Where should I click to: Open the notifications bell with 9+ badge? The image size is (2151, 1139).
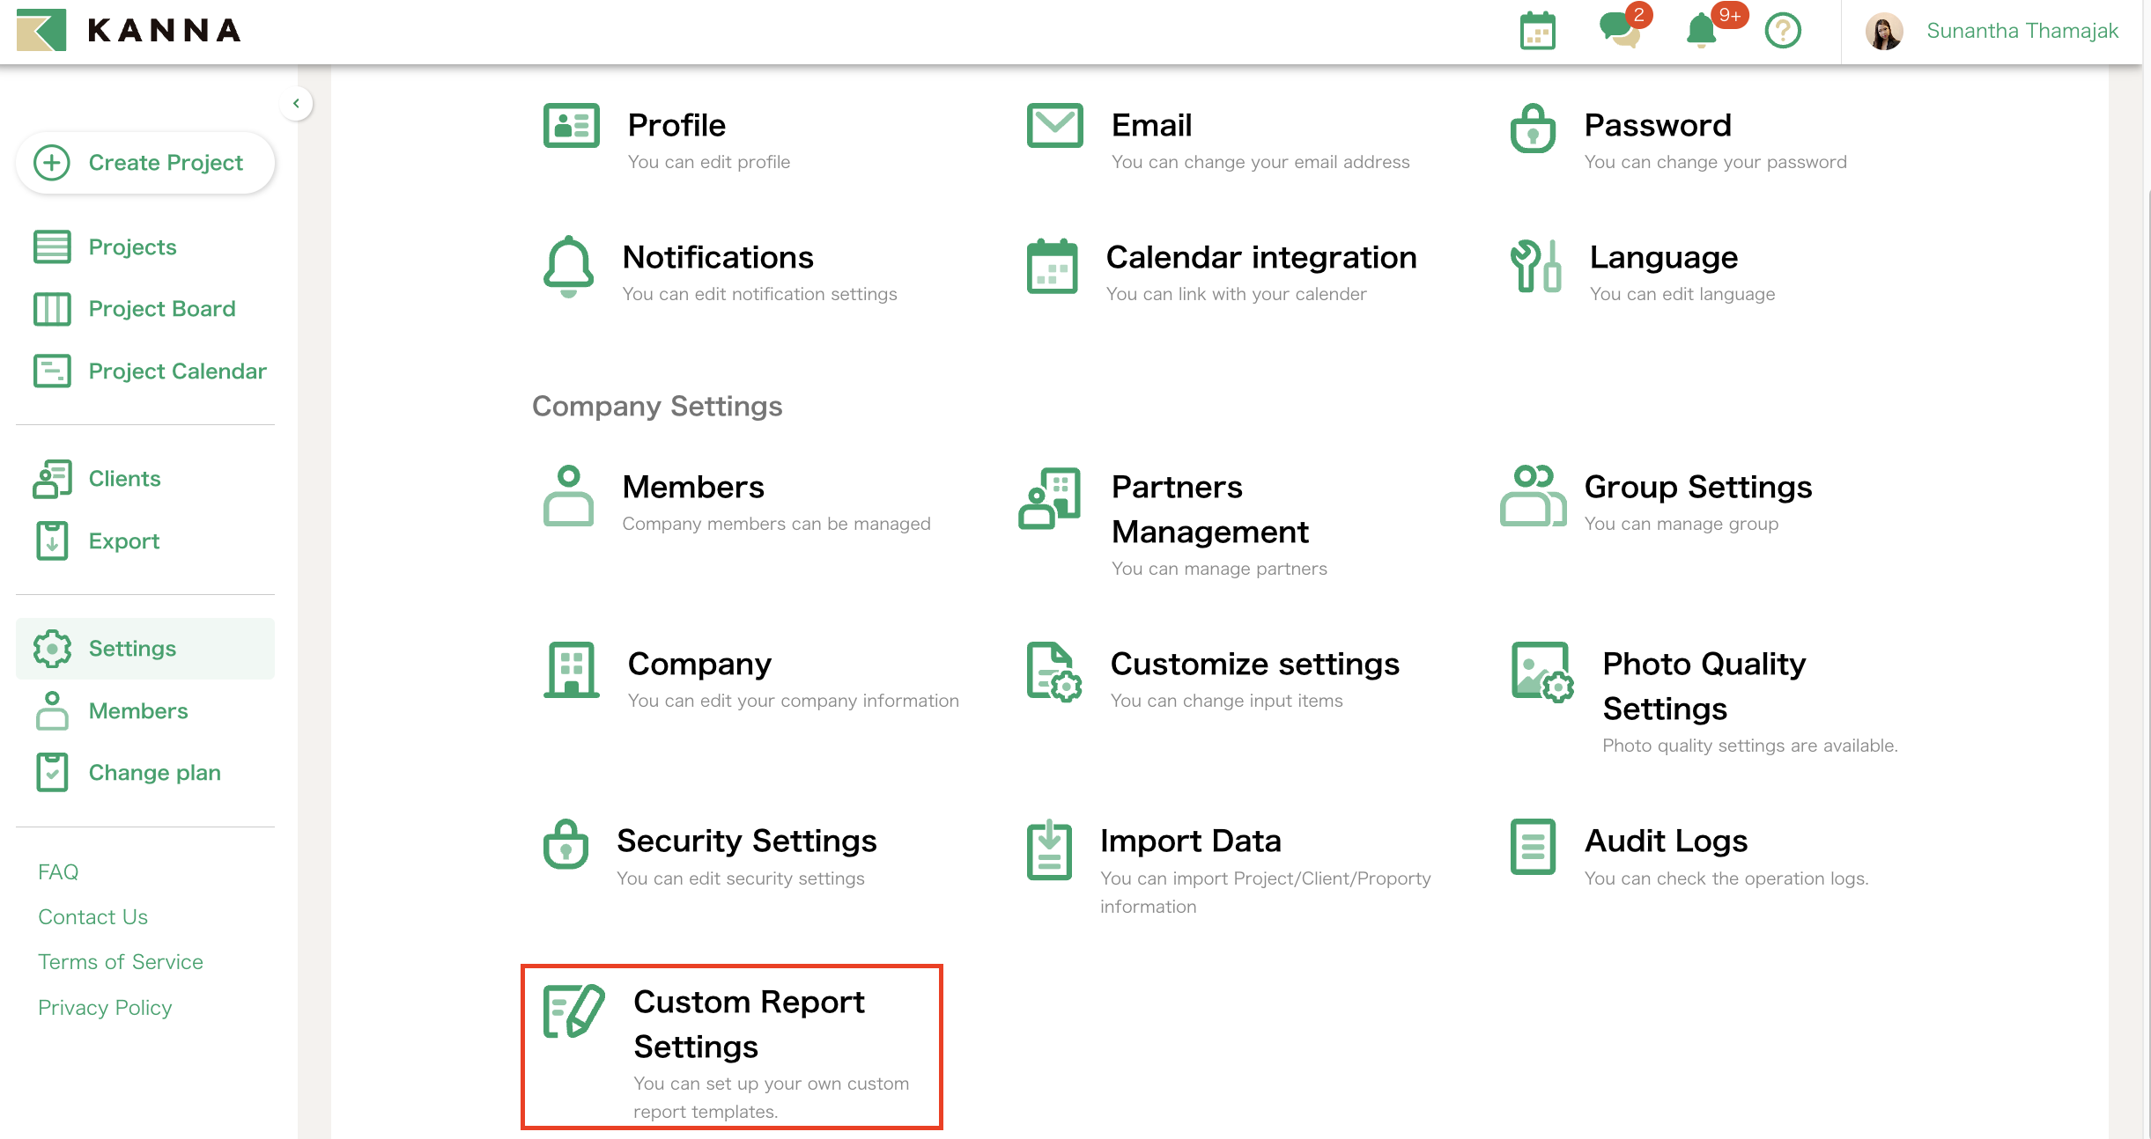tap(1701, 32)
